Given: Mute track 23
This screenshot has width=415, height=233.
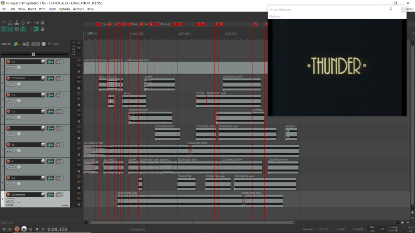Looking at the screenshot, I should [79, 144].
